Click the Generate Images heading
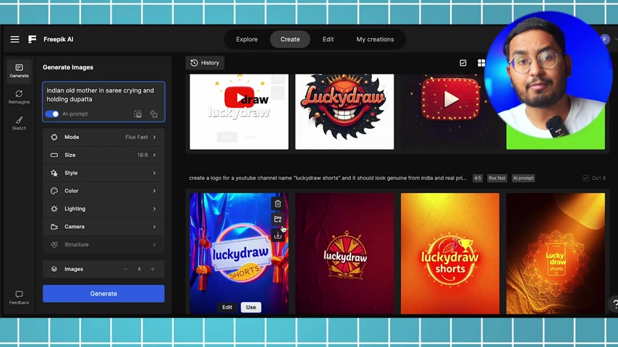The width and height of the screenshot is (618, 347). pos(68,67)
